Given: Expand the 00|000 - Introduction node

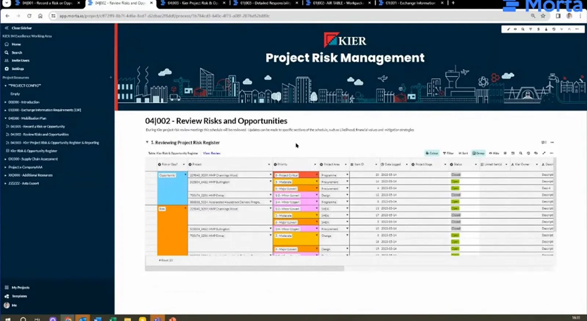Looking at the screenshot, I should click(6, 102).
